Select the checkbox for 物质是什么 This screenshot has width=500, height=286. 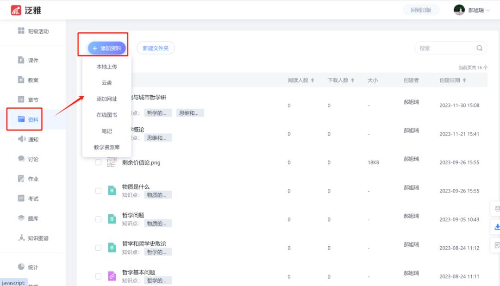coord(98,191)
